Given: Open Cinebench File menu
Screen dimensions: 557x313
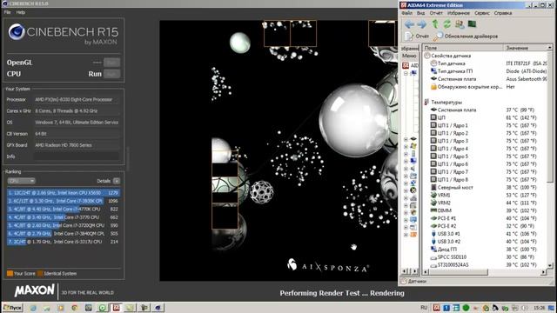Looking at the screenshot, I should 7,12.
